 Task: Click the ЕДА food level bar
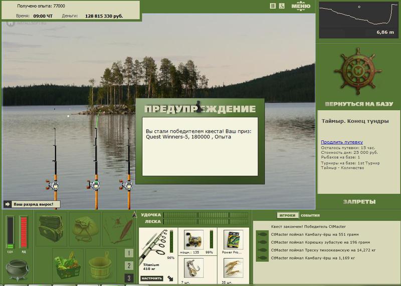10,232
